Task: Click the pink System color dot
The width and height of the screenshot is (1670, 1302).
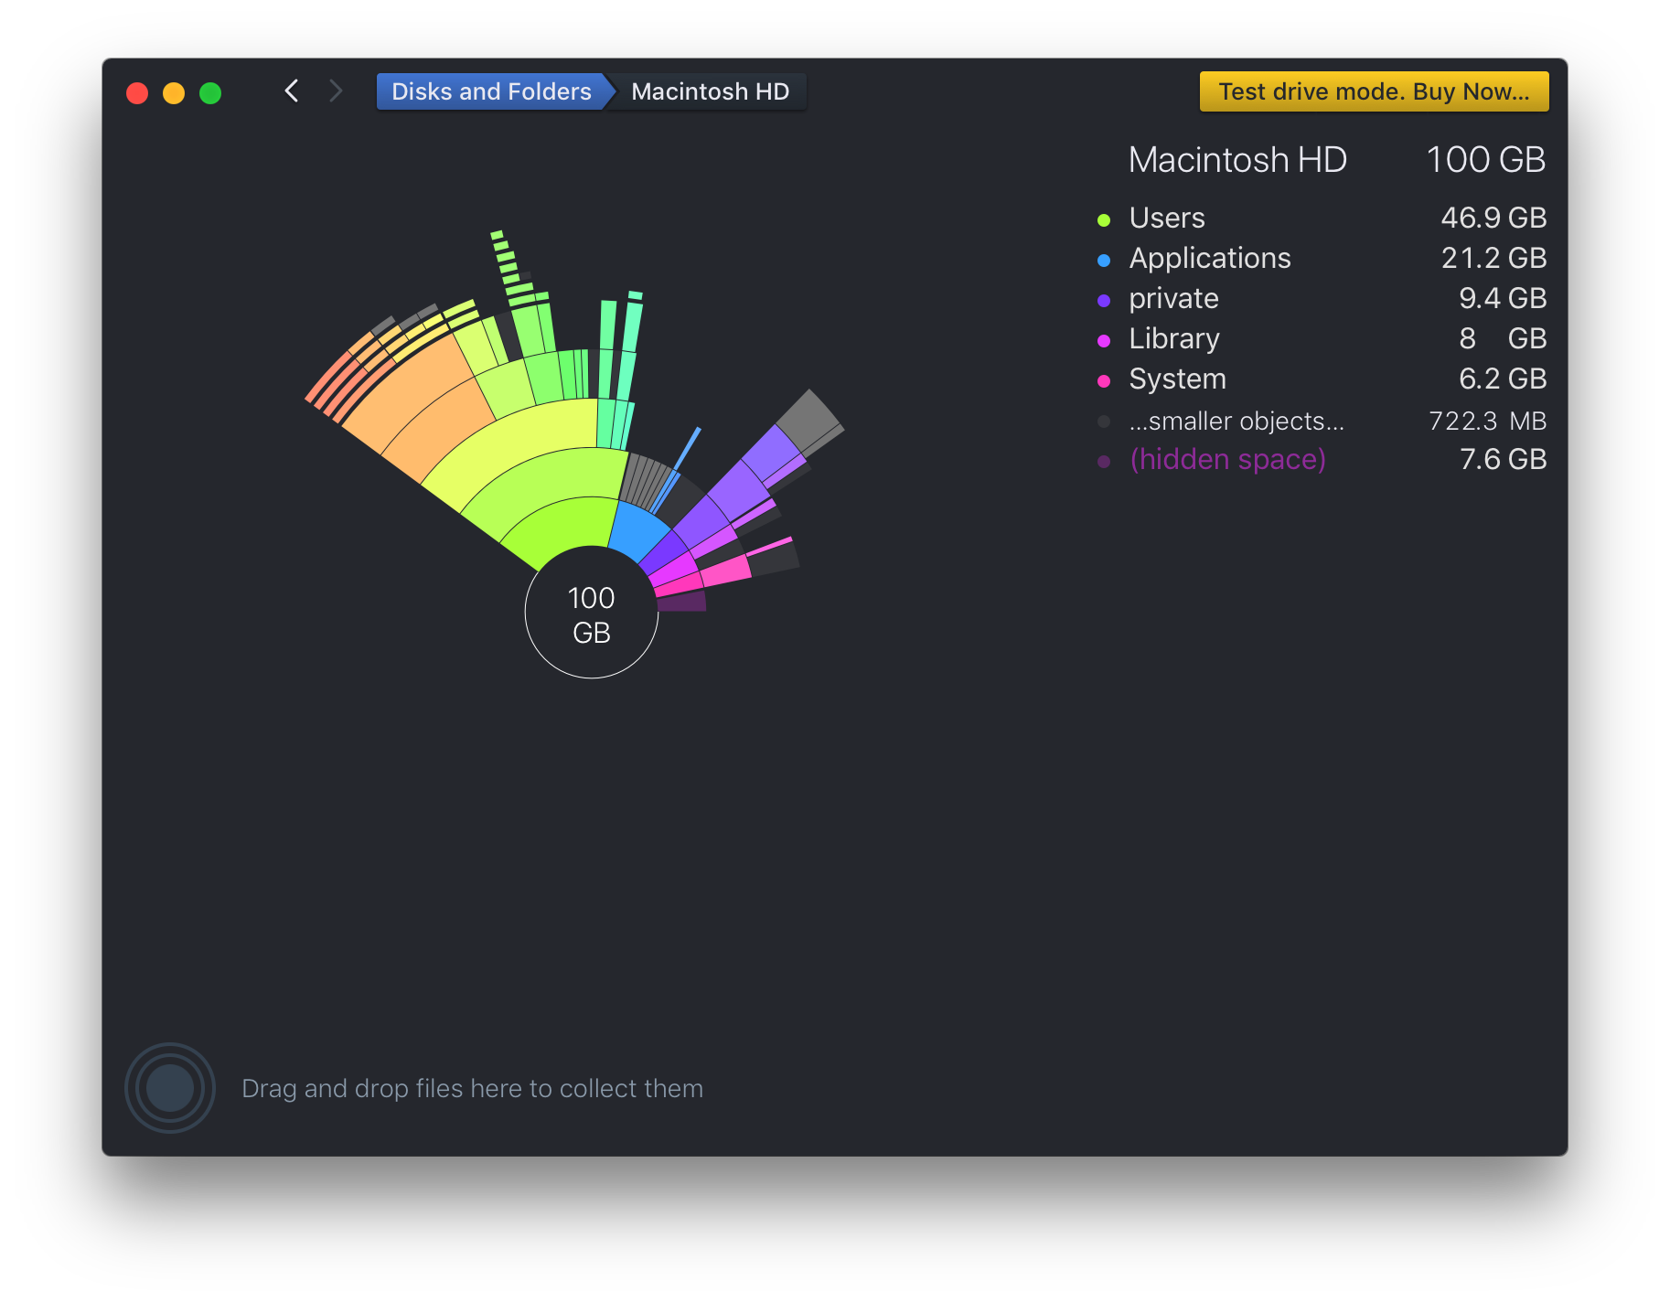Action: pos(1104,380)
